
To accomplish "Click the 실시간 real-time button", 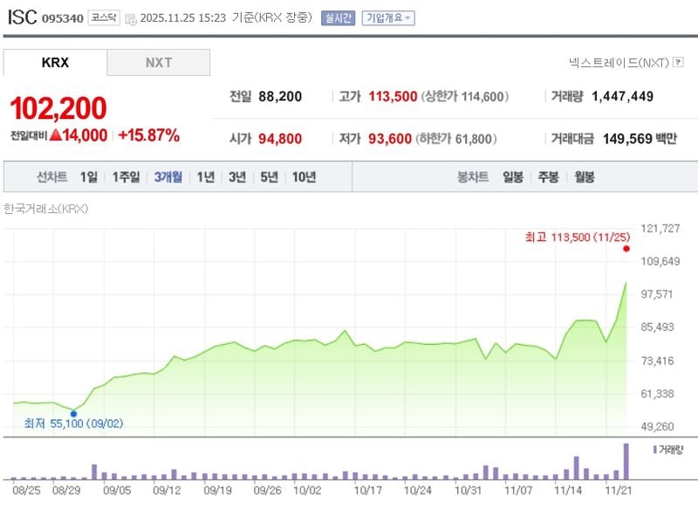I will pyautogui.click(x=338, y=17).
